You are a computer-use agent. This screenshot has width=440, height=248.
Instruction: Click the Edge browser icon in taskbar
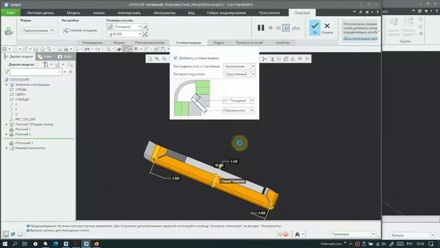click(x=56, y=244)
